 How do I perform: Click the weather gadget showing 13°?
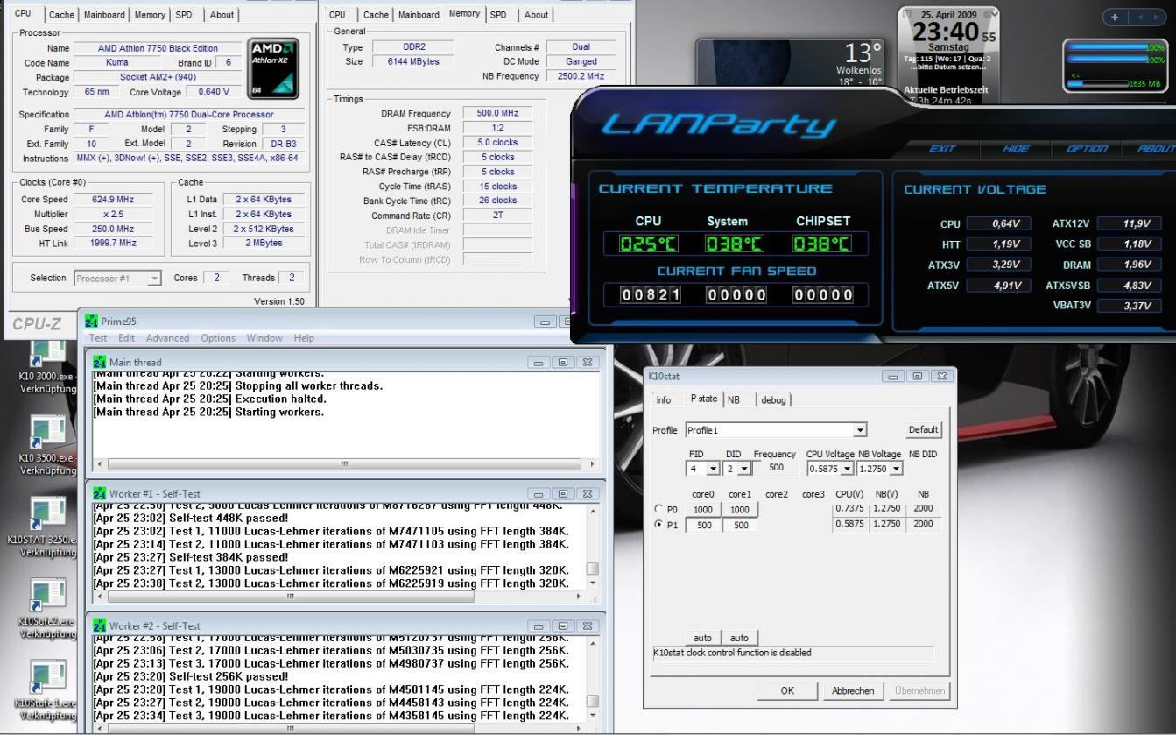[789, 61]
